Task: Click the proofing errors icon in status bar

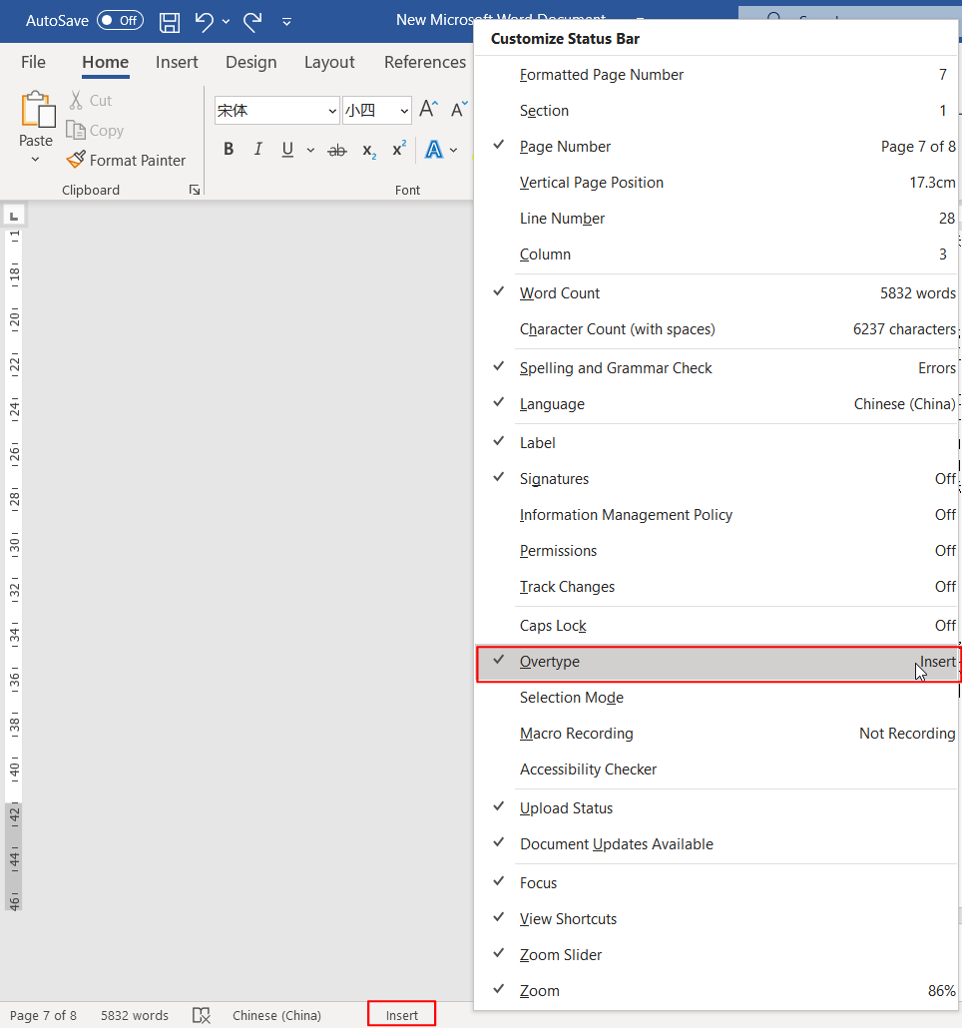Action: (x=202, y=1016)
